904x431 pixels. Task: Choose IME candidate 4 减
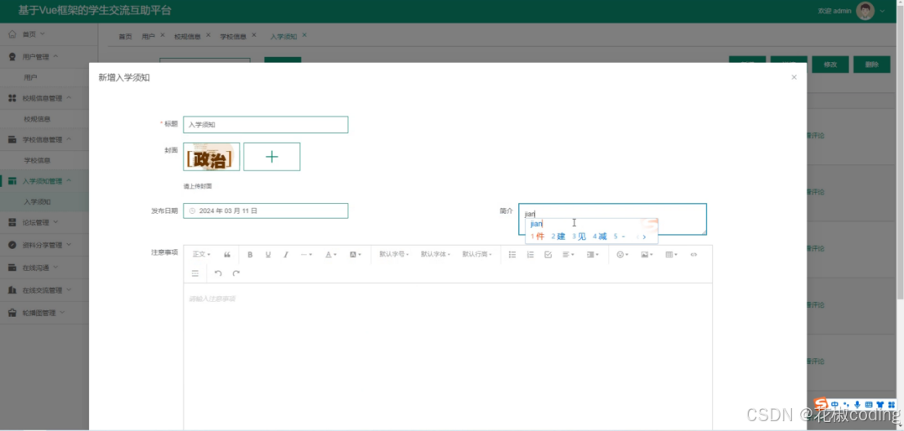tap(600, 237)
